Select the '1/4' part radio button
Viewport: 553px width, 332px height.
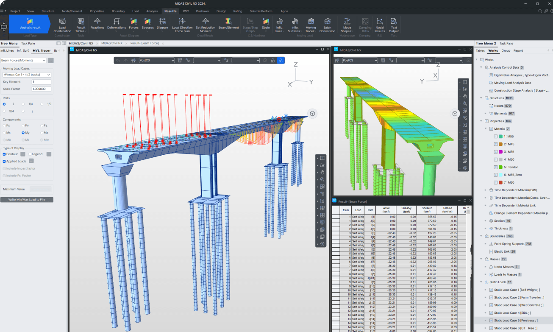pyautogui.click(x=23, y=104)
